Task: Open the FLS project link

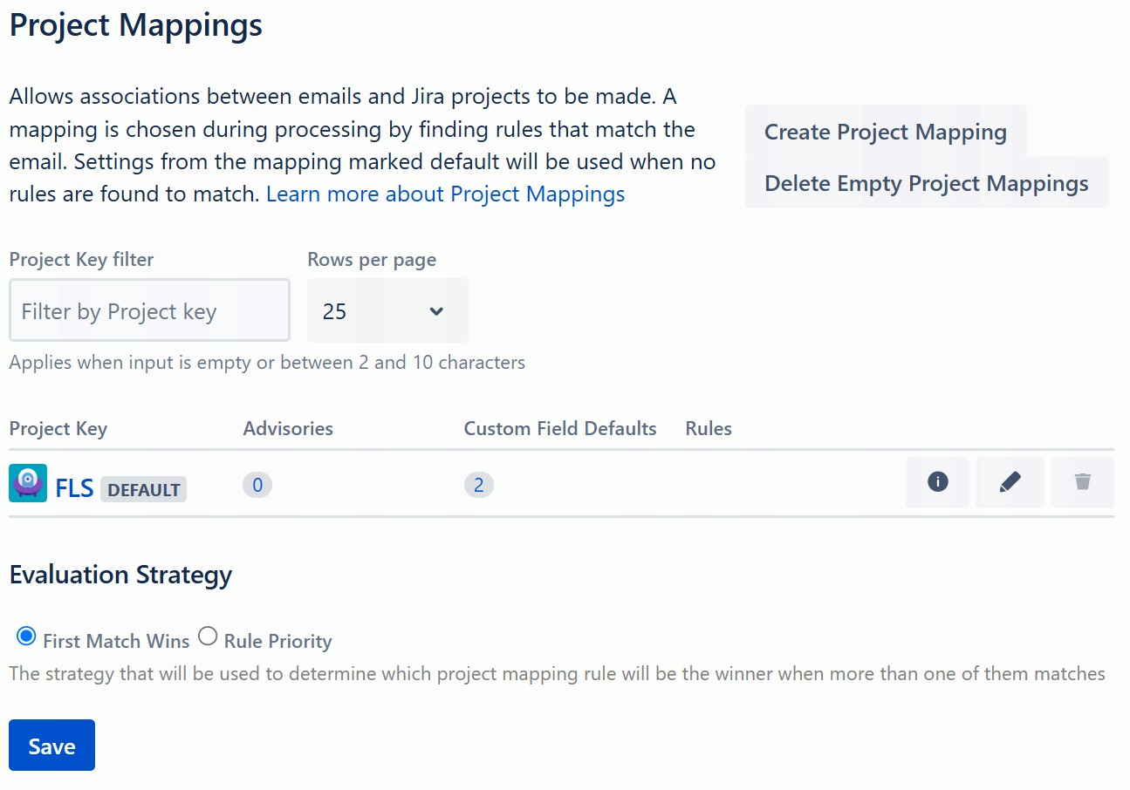Action: (74, 487)
